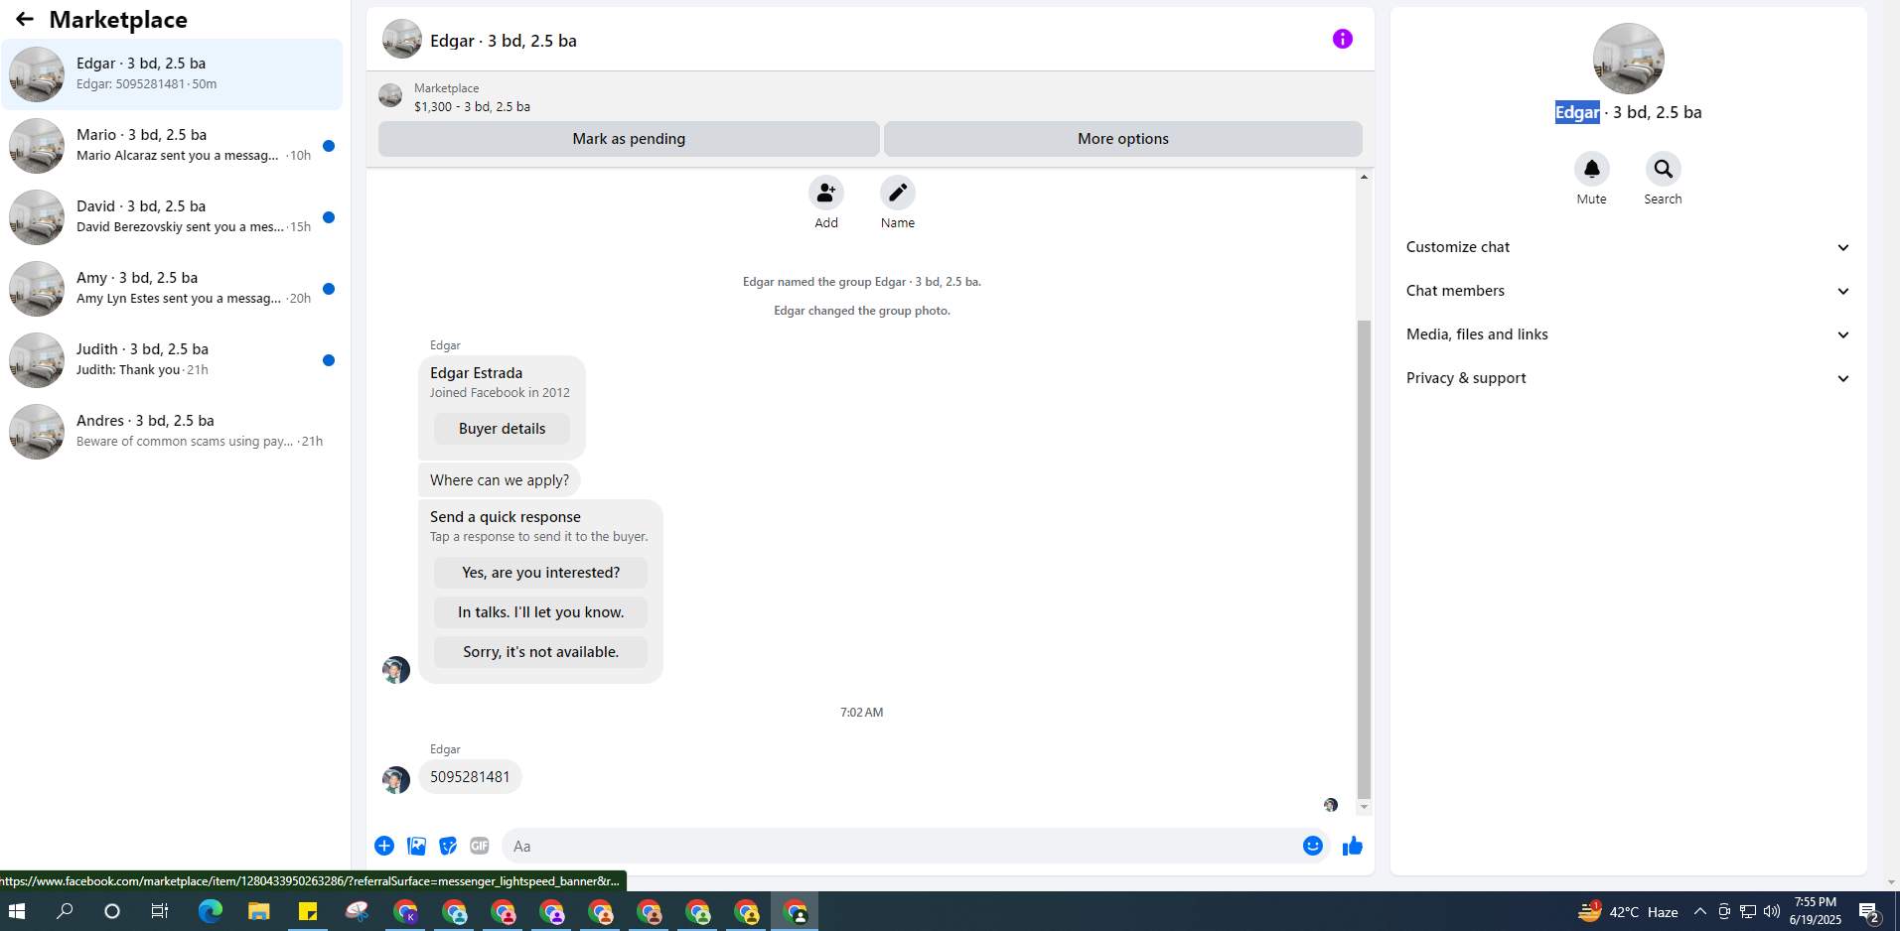Open the GIF picker
1900x931 pixels.
point(480,846)
